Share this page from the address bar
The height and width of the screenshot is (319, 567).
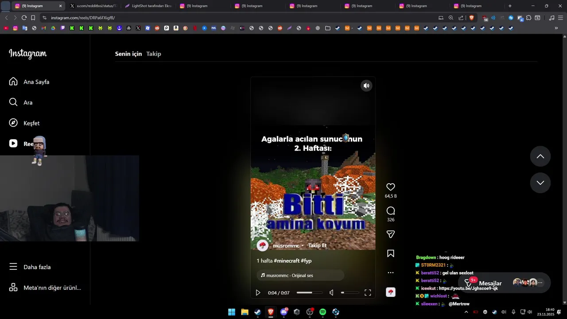point(461,18)
